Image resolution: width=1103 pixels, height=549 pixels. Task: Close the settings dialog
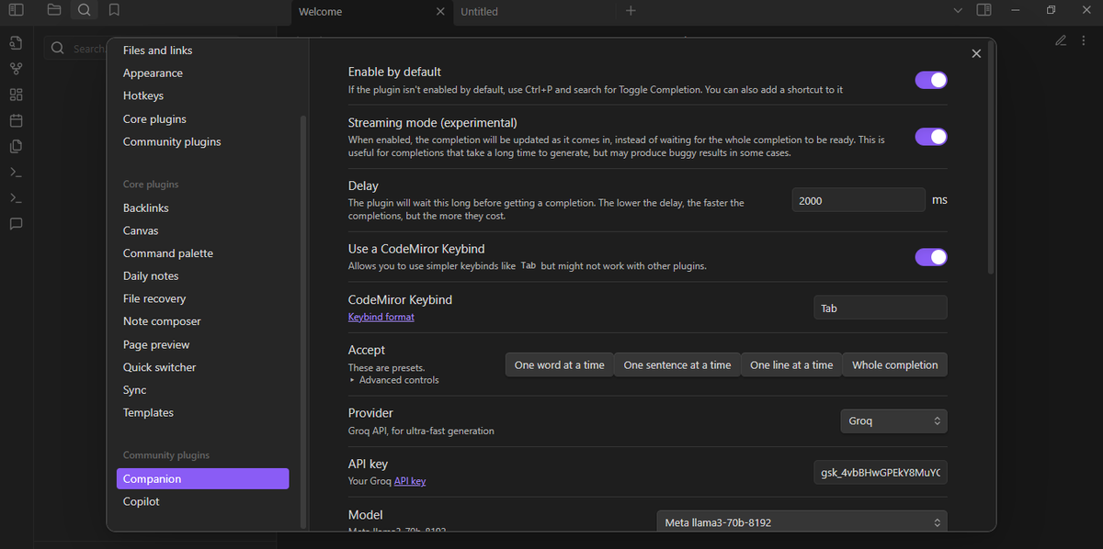click(x=976, y=53)
